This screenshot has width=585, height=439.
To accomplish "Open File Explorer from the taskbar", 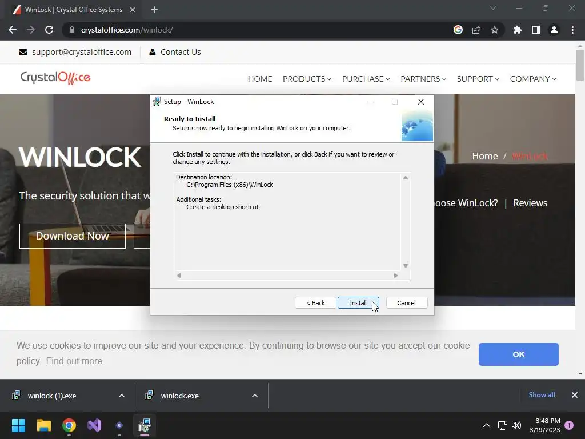I will [x=43, y=425].
